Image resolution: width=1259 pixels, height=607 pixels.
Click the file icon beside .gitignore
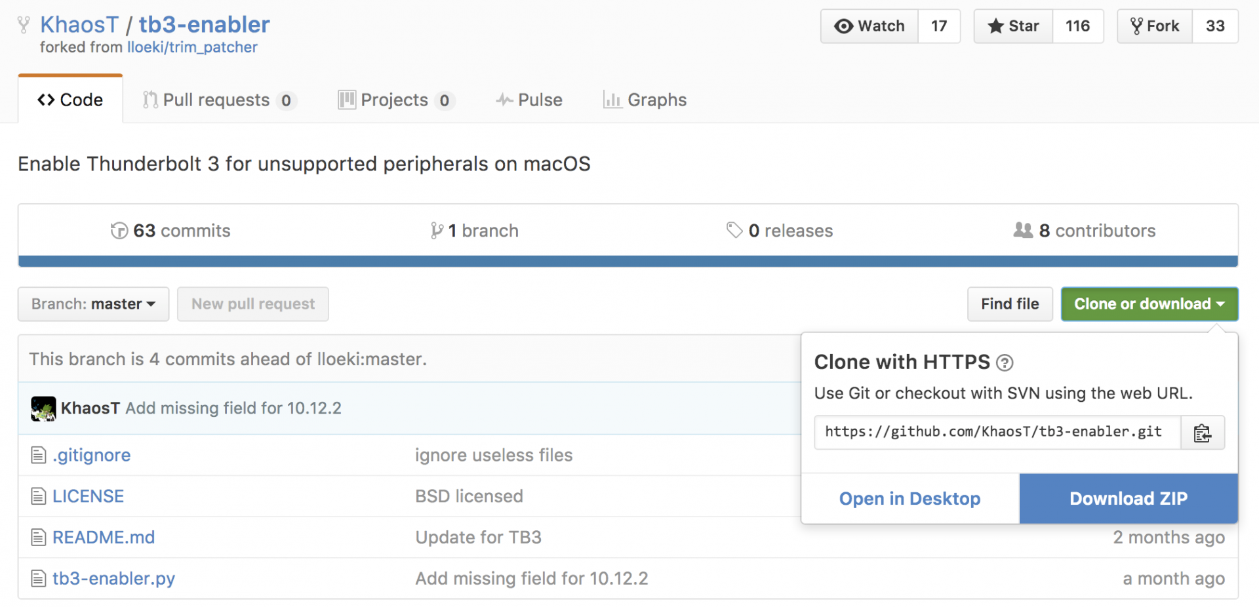click(39, 455)
